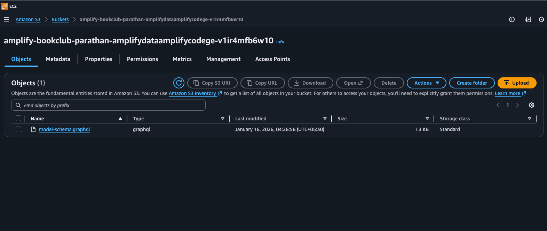547x231 pixels.
Task: Open the model-schema.graphql file link
Action: tap(64, 129)
